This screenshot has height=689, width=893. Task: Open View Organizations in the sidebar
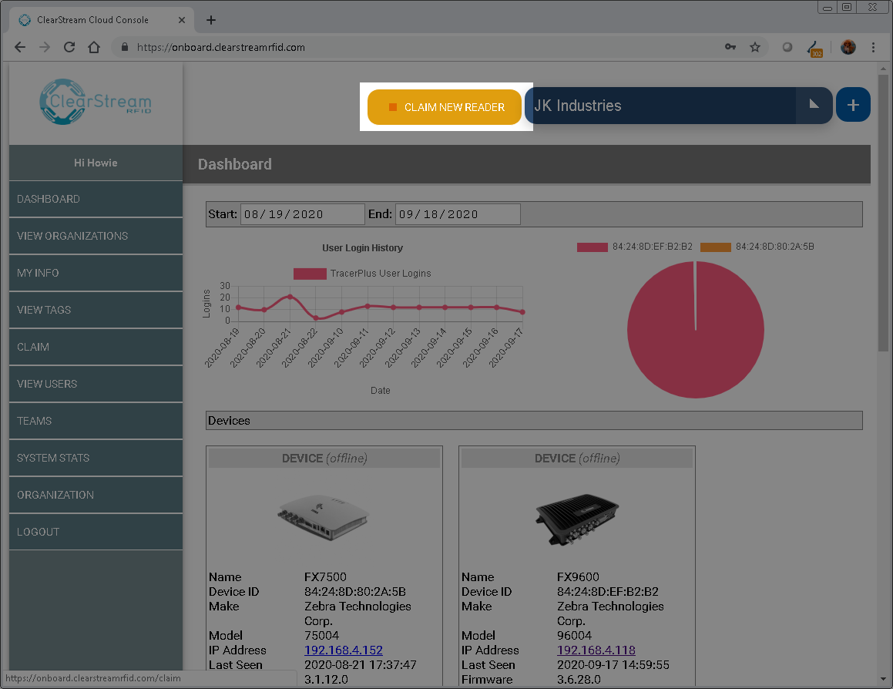[96, 236]
